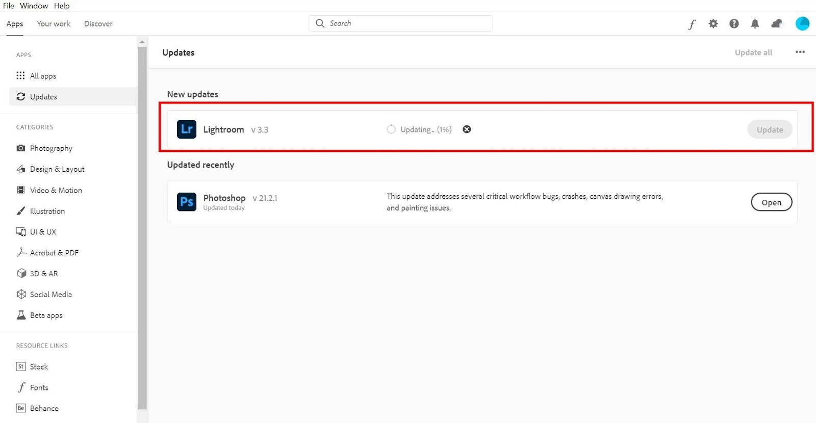This screenshot has height=423, width=816.
Task: Open Photoshop with the Open button
Action: tap(772, 202)
